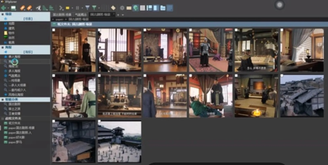The width and height of the screenshot is (328, 165).
Task: Click the diamond tag icon in toolbar
Action: (x=113, y=8)
